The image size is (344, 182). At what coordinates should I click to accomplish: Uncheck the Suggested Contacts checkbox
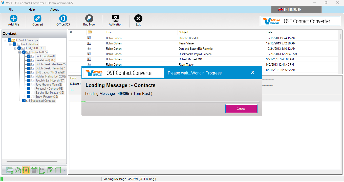pyautogui.click(x=24, y=101)
